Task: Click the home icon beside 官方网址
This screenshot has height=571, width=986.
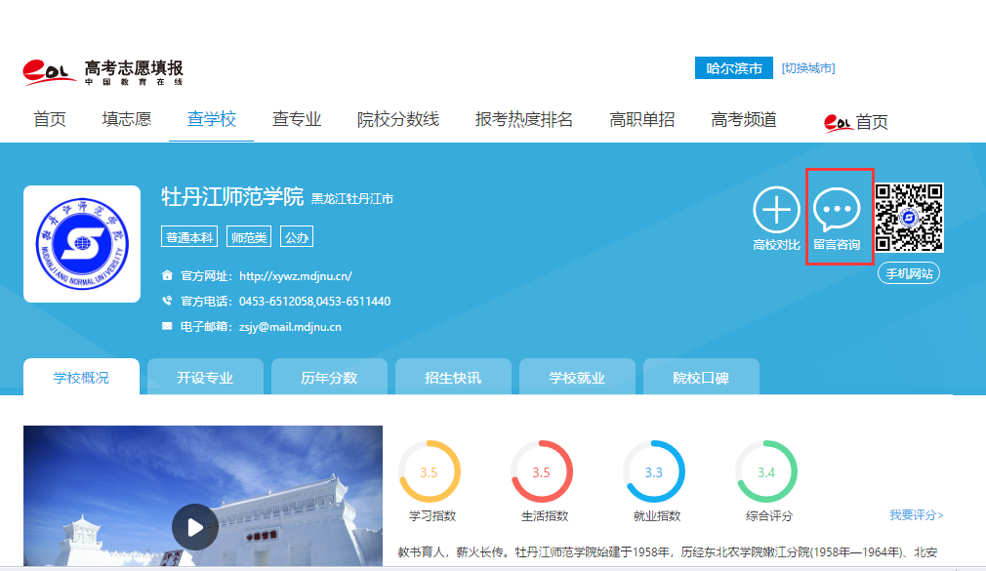Action: (x=167, y=275)
